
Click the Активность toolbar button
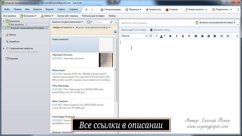pos(153,9)
